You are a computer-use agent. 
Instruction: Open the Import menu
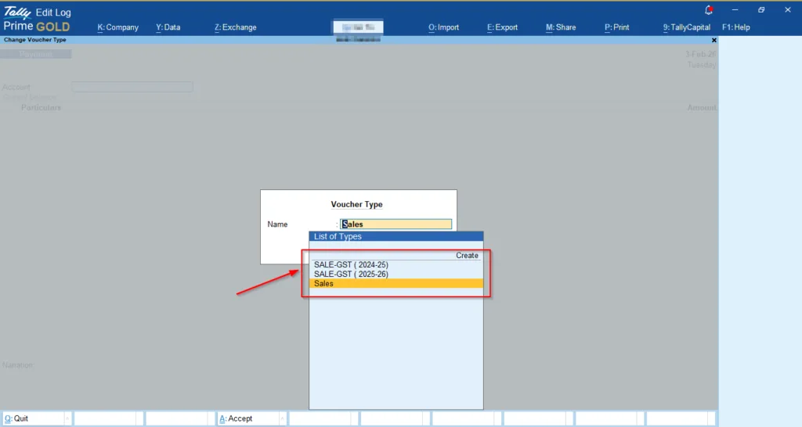coord(443,27)
